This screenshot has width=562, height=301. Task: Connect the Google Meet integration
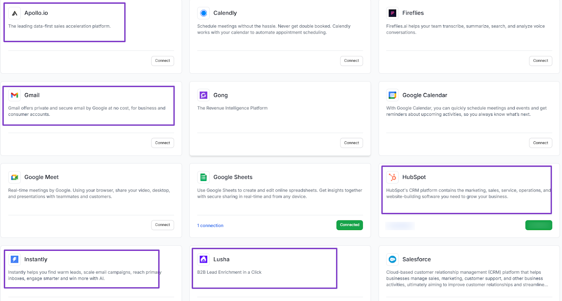tap(163, 225)
